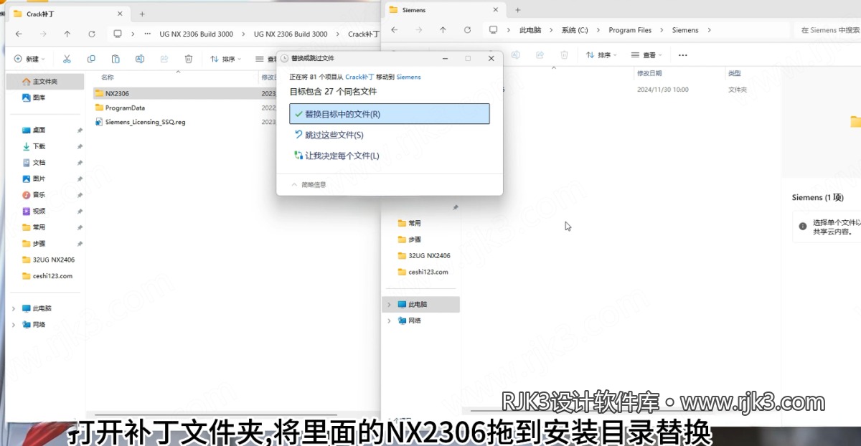This screenshot has width=861, height=446.
Task: Choose 替换目标中的文件(R) in the dialog
Action: [390, 114]
